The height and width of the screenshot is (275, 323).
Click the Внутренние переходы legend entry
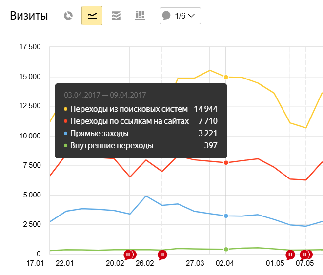pos(111,145)
